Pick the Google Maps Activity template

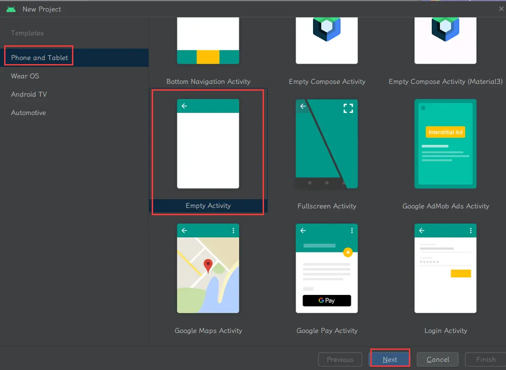pos(208,268)
